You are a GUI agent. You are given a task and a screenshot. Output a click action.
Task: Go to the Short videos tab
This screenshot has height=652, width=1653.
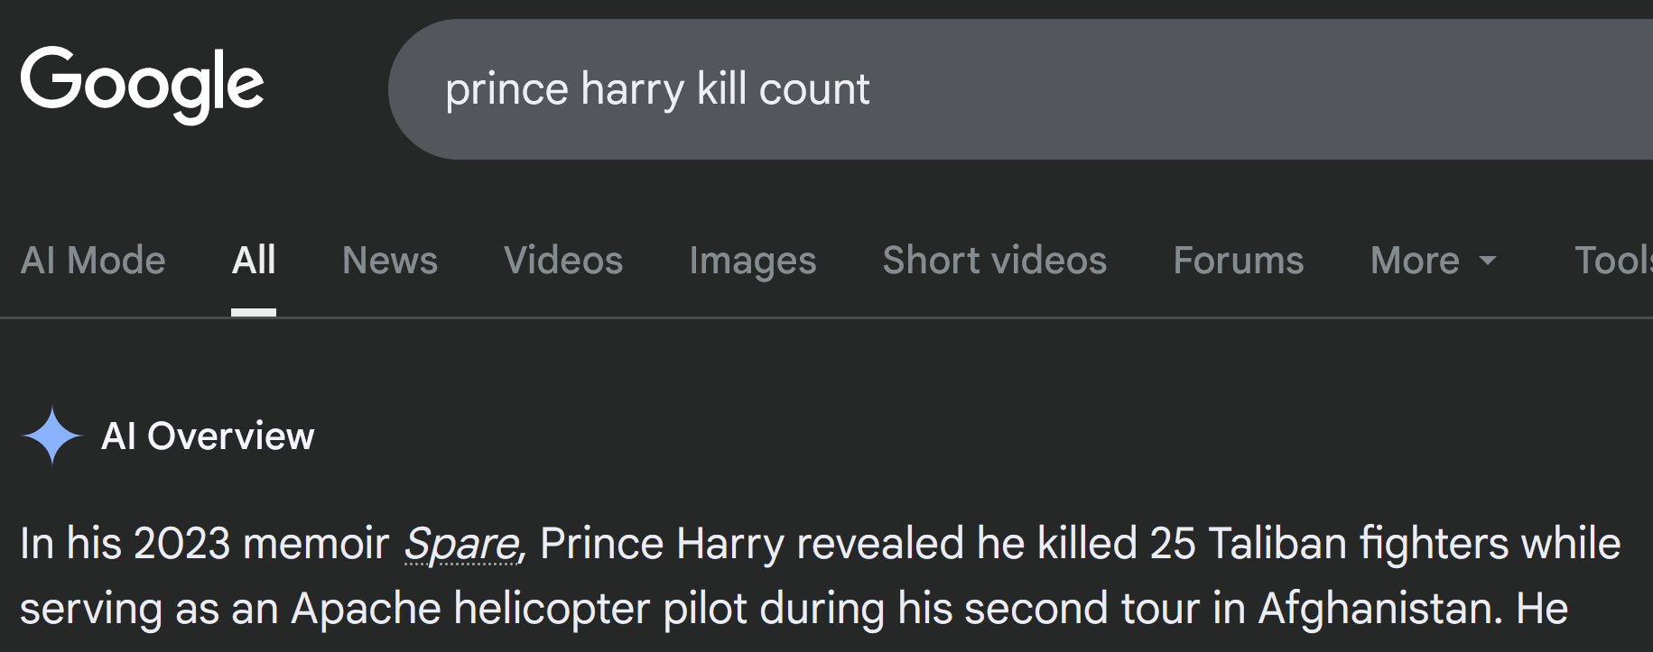tap(995, 261)
